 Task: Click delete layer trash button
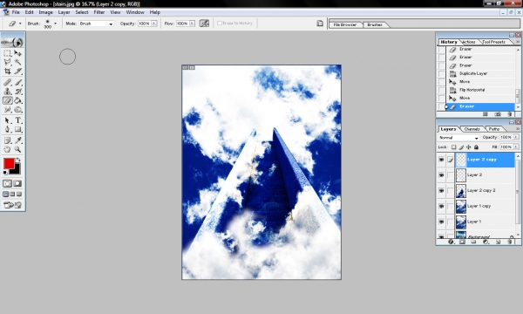click(x=510, y=242)
